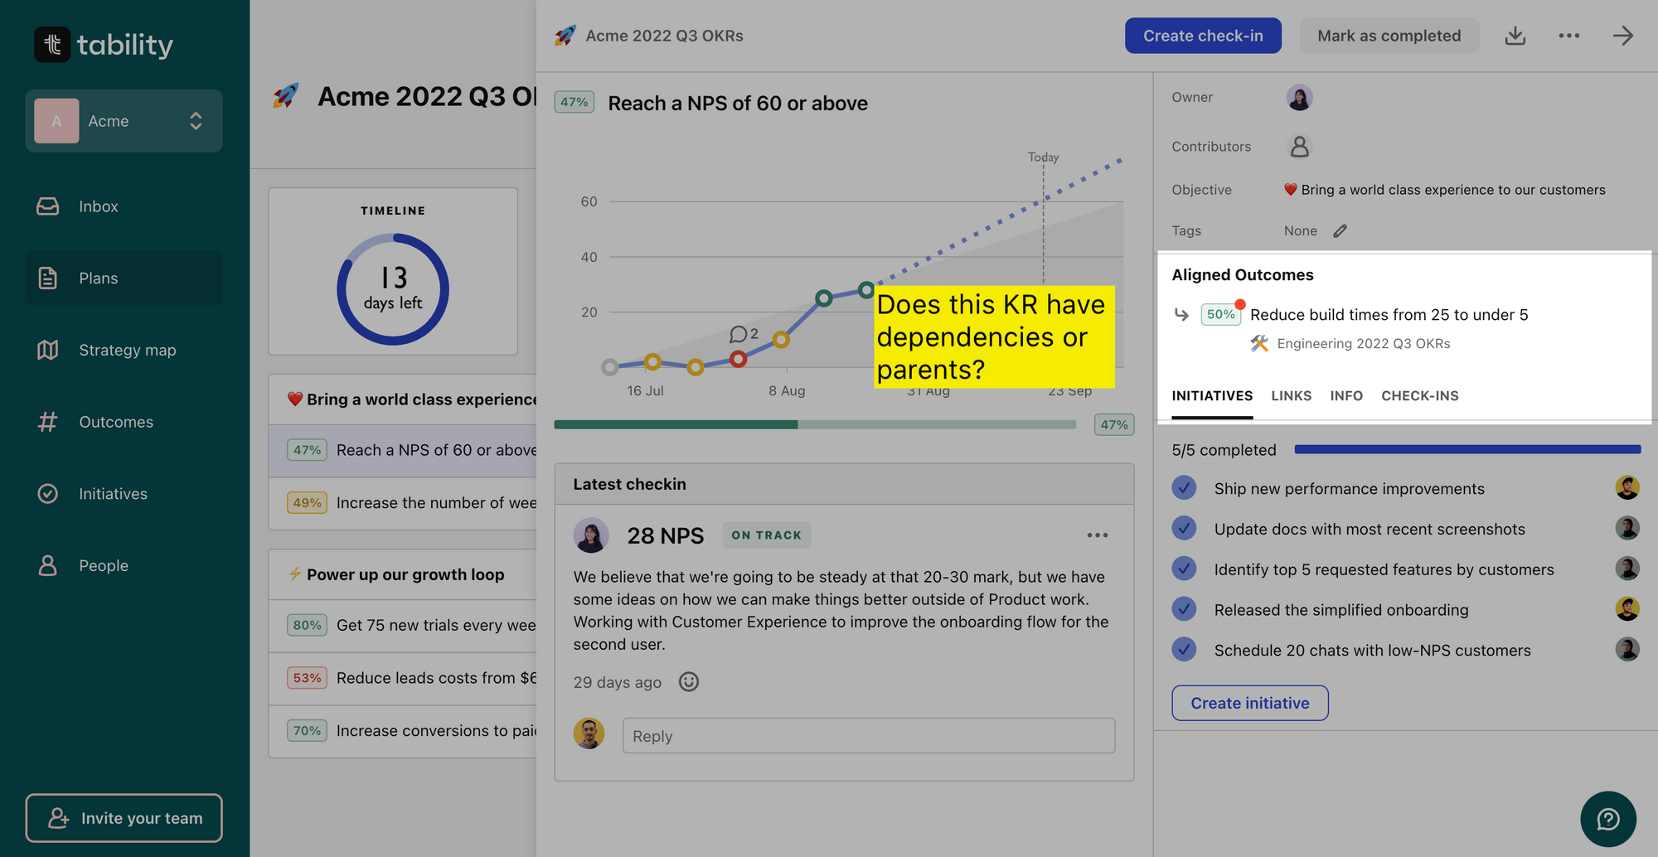
Task: Click the 5/5 completed initiatives progress bar
Action: tap(1467, 449)
